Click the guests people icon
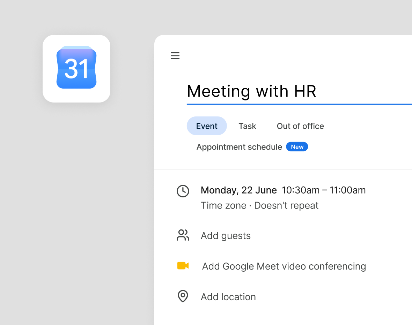 pyautogui.click(x=183, y=235)
